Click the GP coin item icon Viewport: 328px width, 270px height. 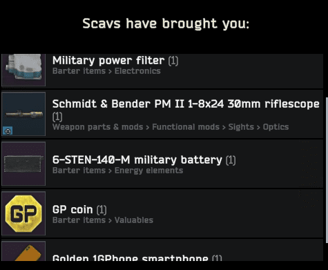point(23,213)
